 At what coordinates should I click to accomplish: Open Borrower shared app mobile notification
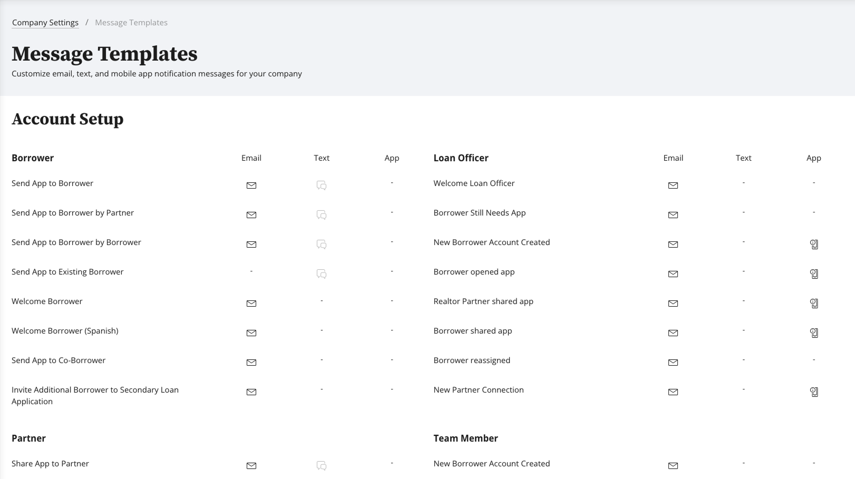814,333
